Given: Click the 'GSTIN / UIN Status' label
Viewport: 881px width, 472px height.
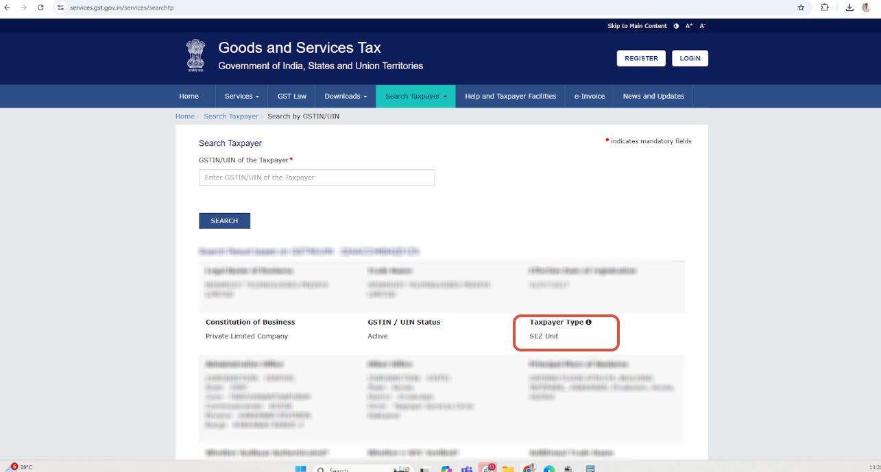Looking at the screenshot, I should 404,322.
